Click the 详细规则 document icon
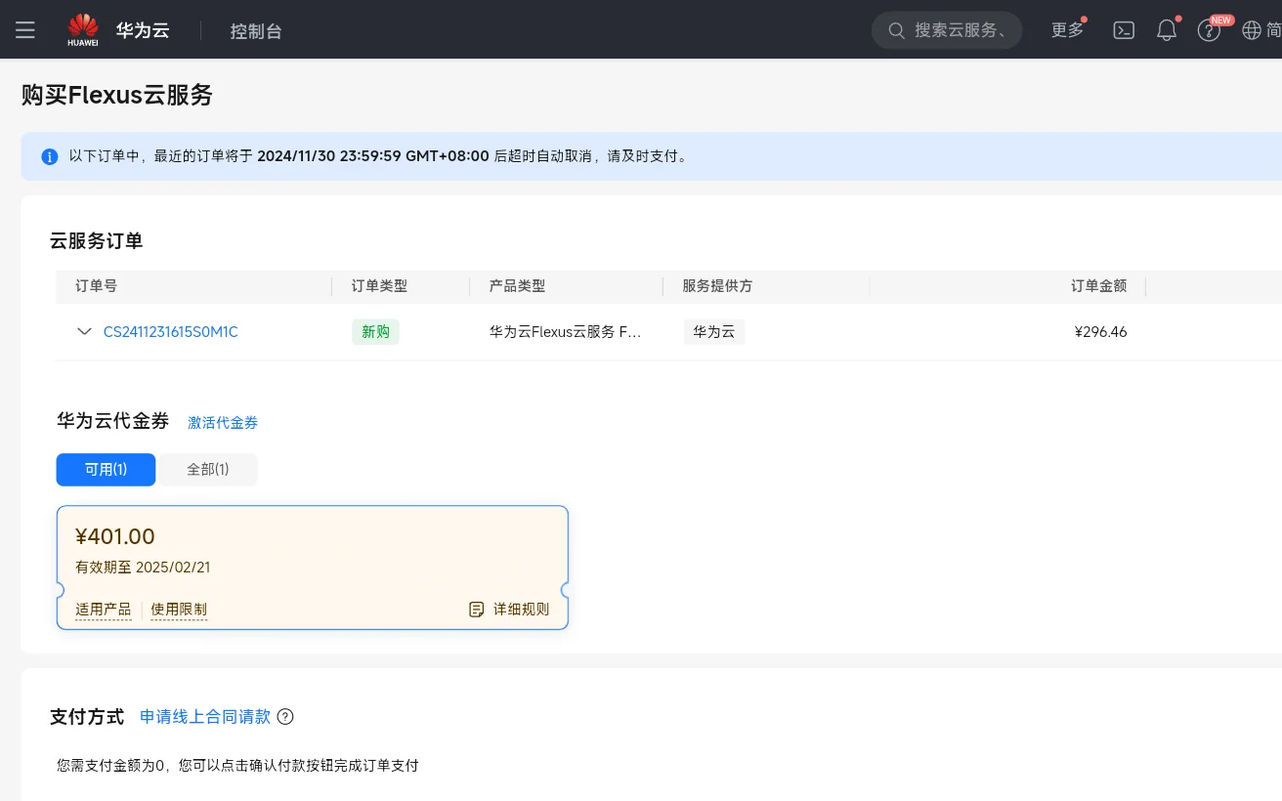The image size is (1282, 801). [477, 610]
